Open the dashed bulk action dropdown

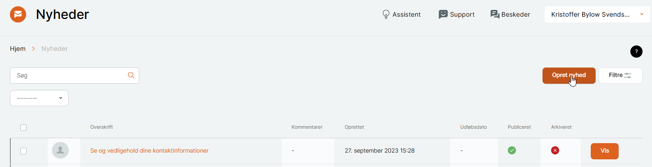[39, 98]
